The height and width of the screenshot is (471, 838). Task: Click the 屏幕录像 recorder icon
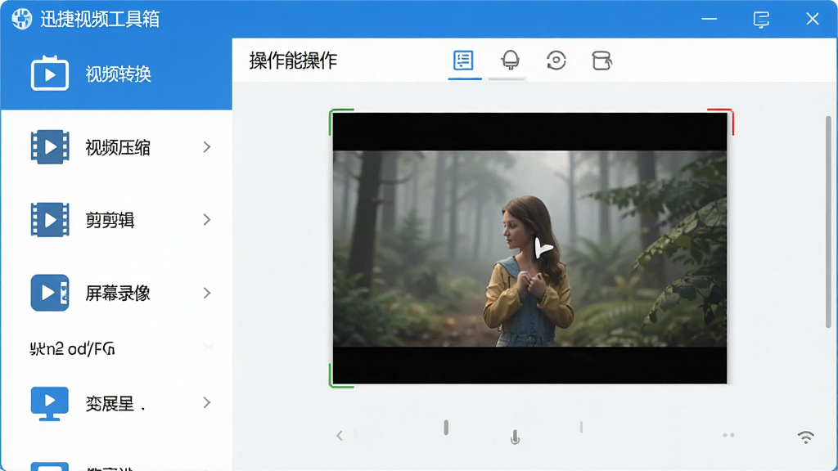(x=50, y=293)
